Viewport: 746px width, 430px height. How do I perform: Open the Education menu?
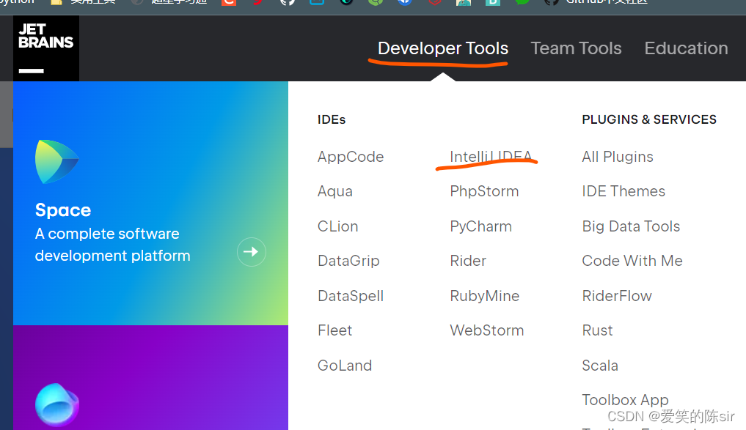click(x=686, y=48)
